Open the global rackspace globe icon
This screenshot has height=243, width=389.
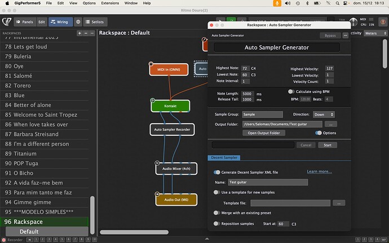[78, 22]
